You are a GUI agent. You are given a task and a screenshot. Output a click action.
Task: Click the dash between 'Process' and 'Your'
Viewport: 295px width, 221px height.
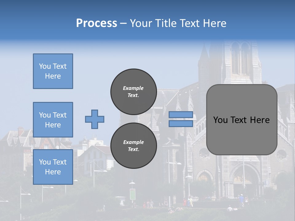coord(123,23)
